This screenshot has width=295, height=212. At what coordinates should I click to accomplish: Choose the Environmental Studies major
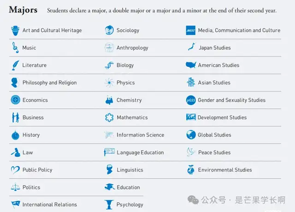pos(225,170)
